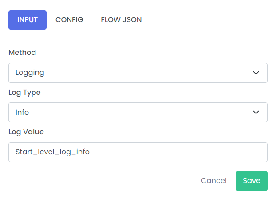The image size is (276, 214).
Task: Click the Method dropdown chevron arrow
Action: pyautogui.click(x=256, y=73)
